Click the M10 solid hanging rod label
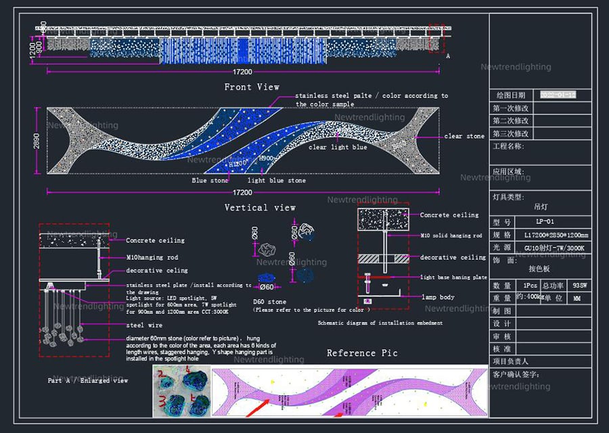 coord(451,235)
